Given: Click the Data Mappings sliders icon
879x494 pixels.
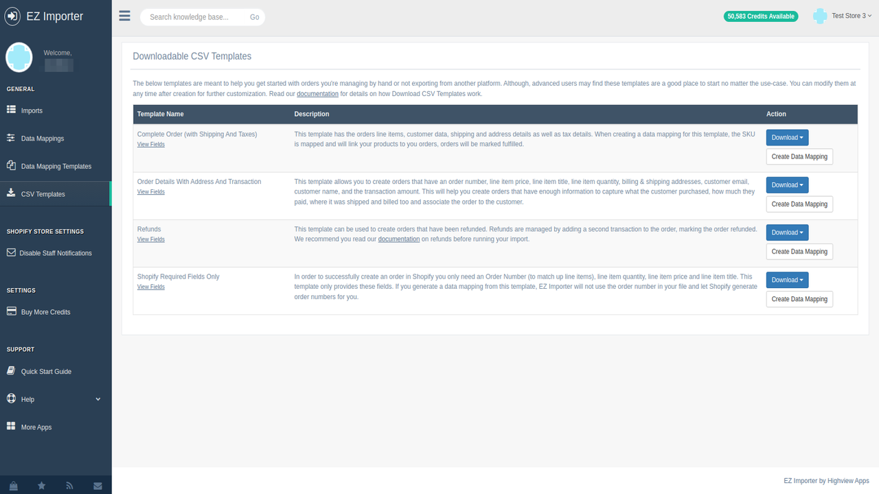Looking at the screenshot, I should (11, 138).
